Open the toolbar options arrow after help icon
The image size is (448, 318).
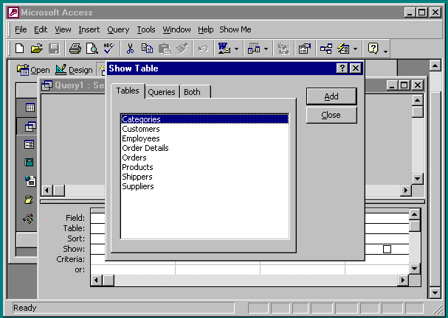coord(385,52)
